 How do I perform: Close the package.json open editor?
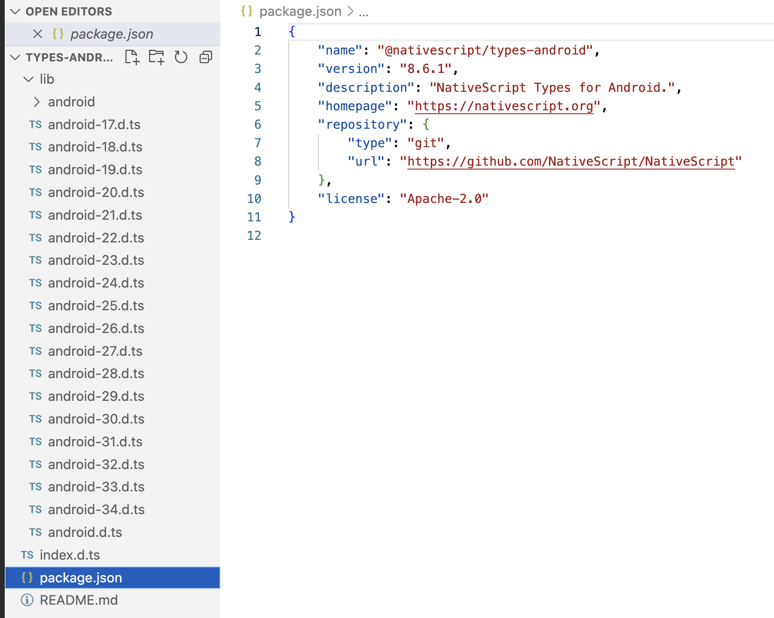[38, 34]
